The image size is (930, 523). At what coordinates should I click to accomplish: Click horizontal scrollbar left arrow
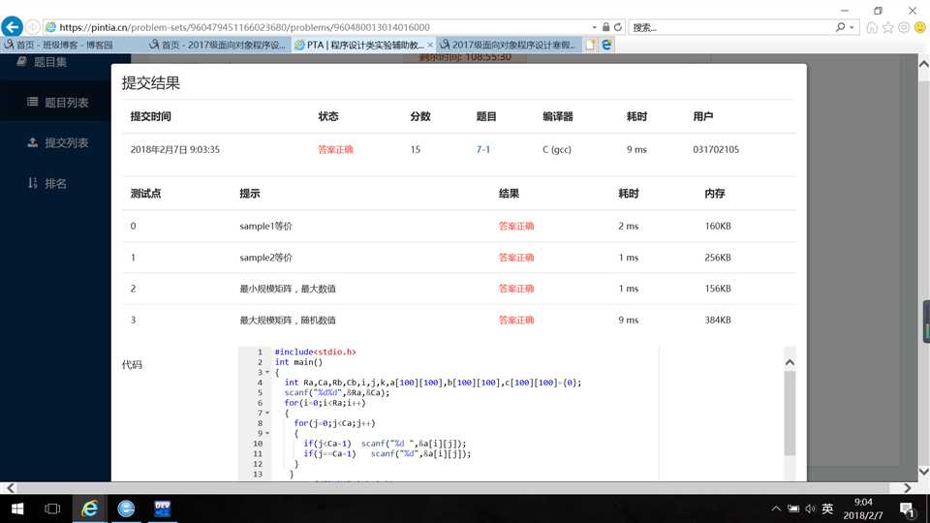(x=10, y=488)
